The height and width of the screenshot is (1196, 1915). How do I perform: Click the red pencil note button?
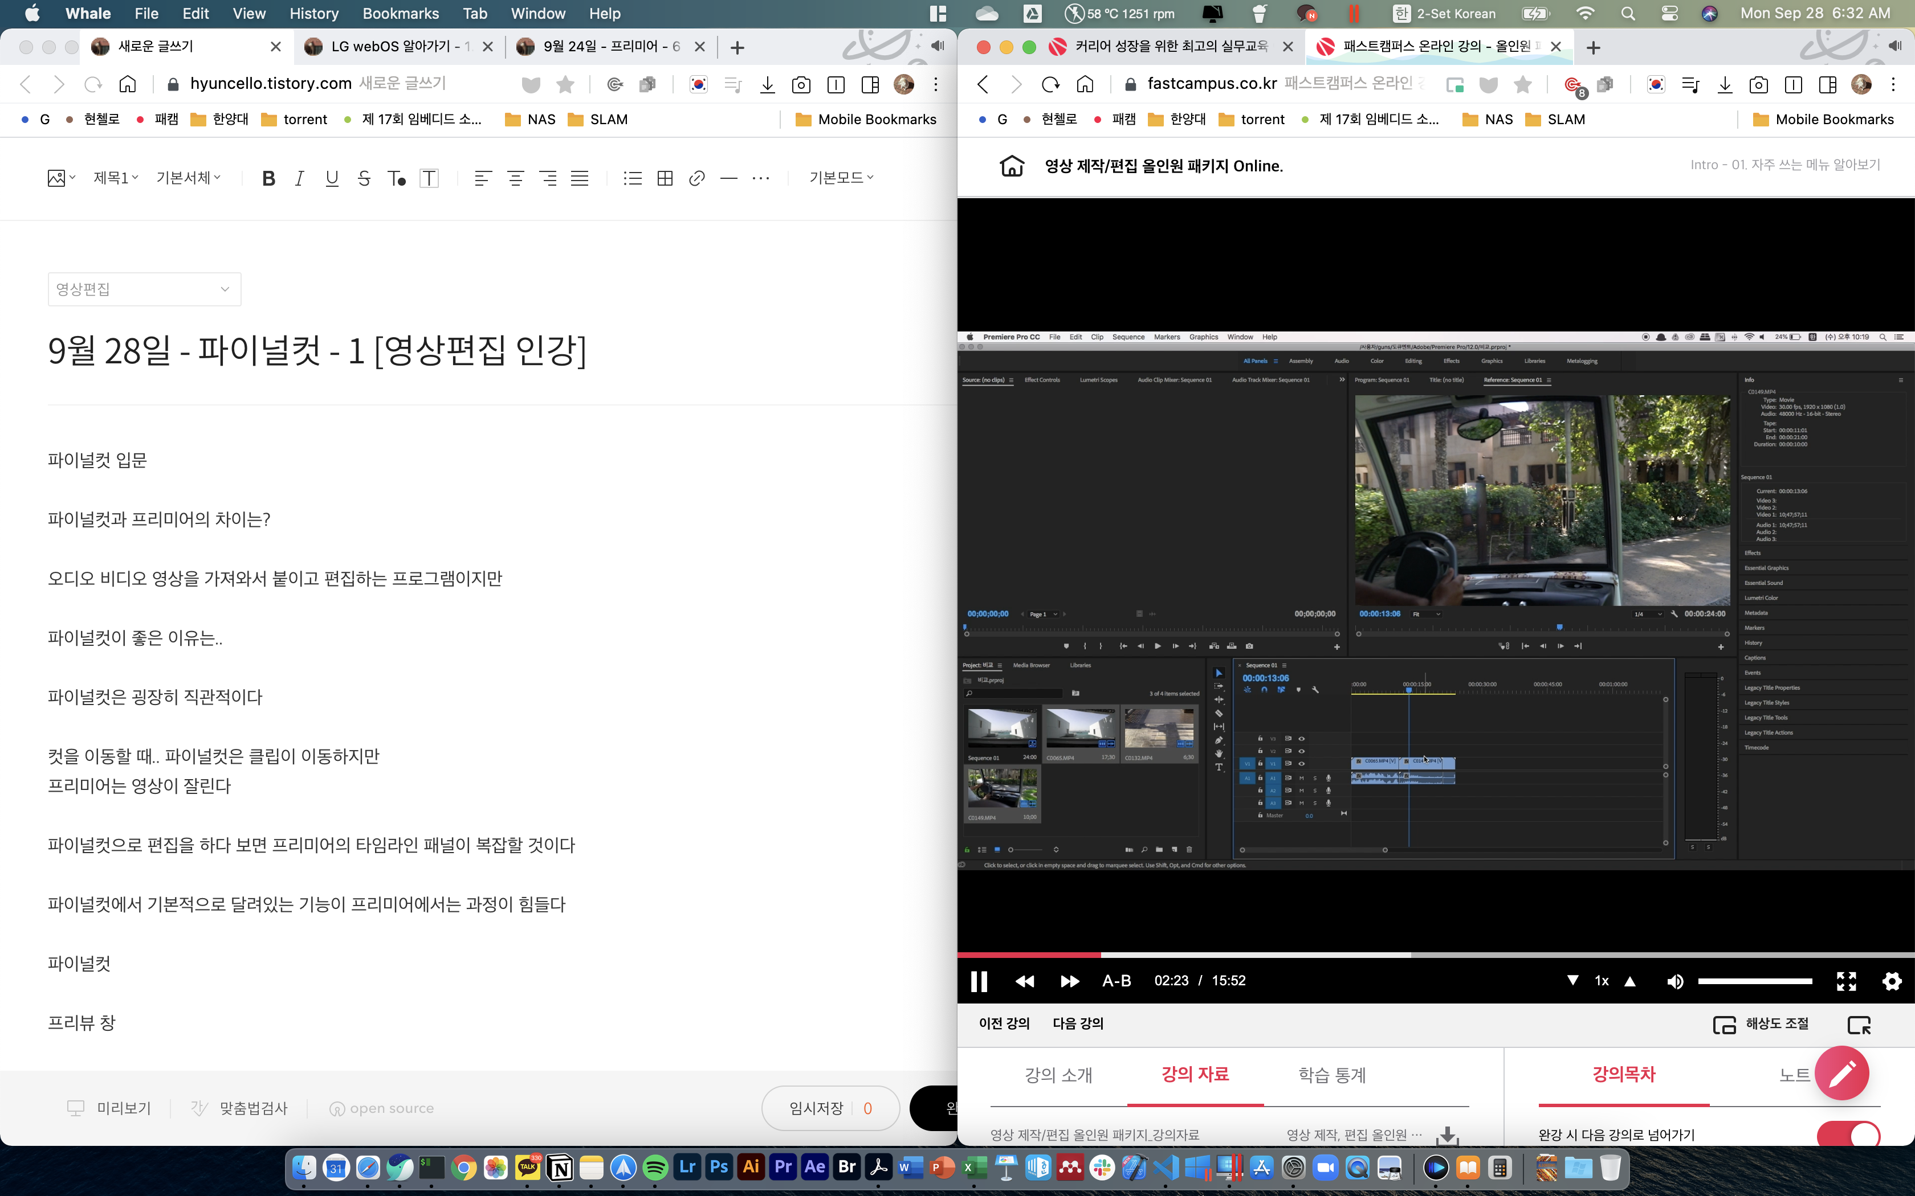click(1841, 1074)
